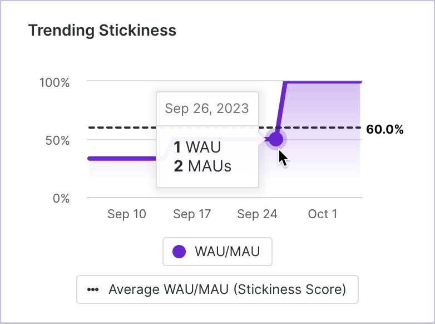The width and height of the screenshot is (435, 324).
Task: Toggle the WAU/MAU legend series
Action: pos(217,252)
